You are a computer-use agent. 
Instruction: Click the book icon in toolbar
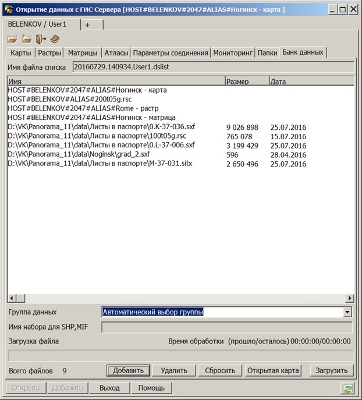(55, 39)
